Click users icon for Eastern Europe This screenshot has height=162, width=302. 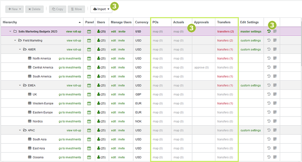(99, 112)
